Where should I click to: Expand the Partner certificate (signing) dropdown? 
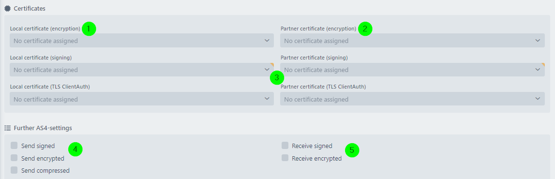coord(412,70)
